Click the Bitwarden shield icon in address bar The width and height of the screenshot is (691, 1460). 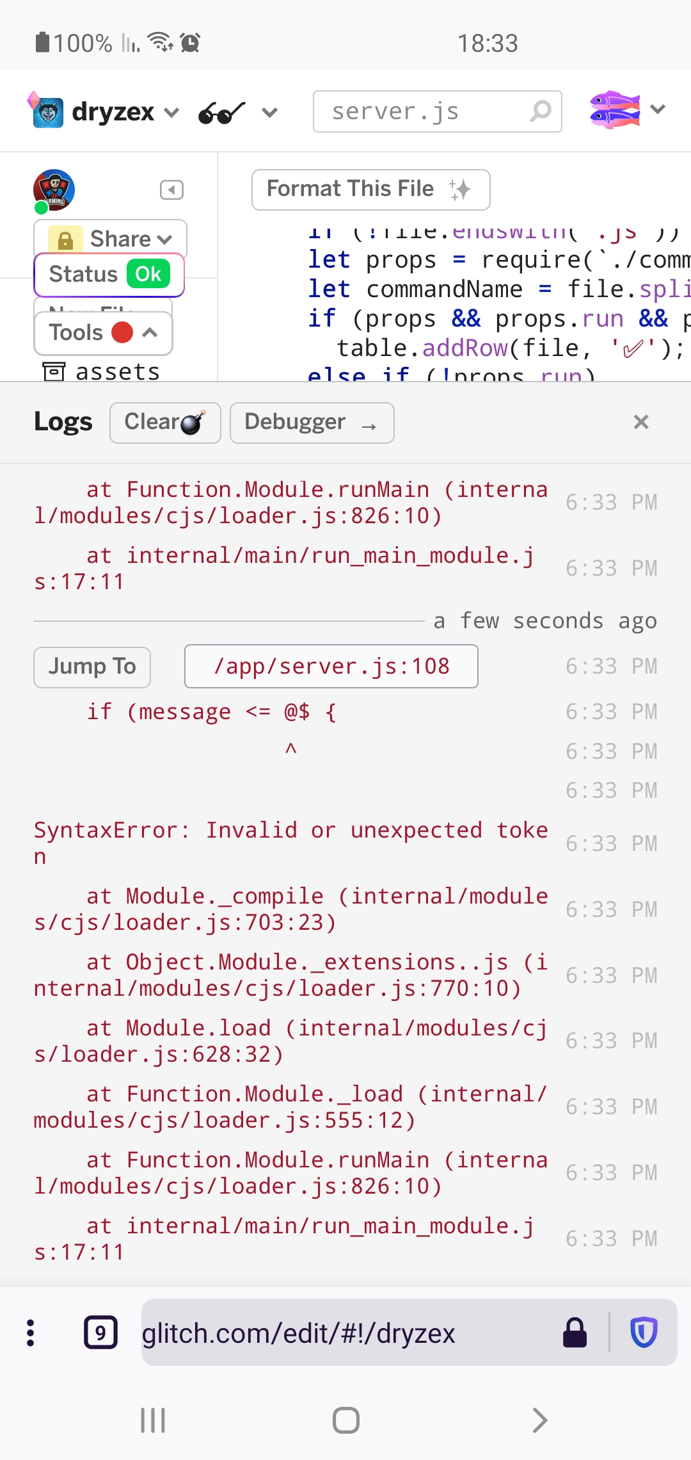pos(644,1332)
